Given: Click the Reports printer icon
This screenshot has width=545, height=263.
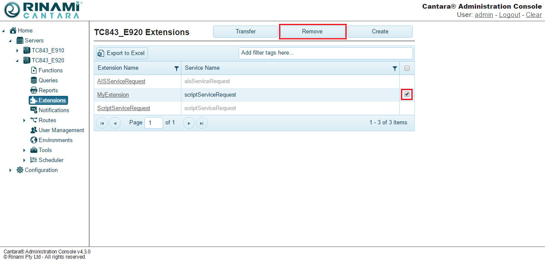Looking at the screenshot, I should [x=34, y=90].
